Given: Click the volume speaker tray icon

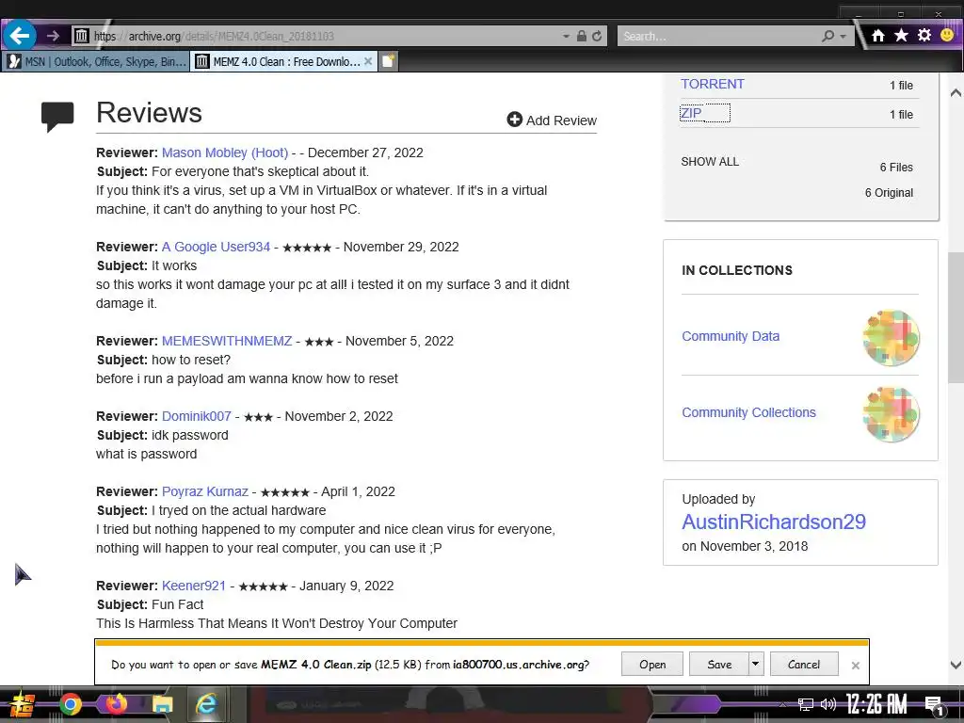Looking at the screenshot, I should pyautogui.click(x=828, y=704).
